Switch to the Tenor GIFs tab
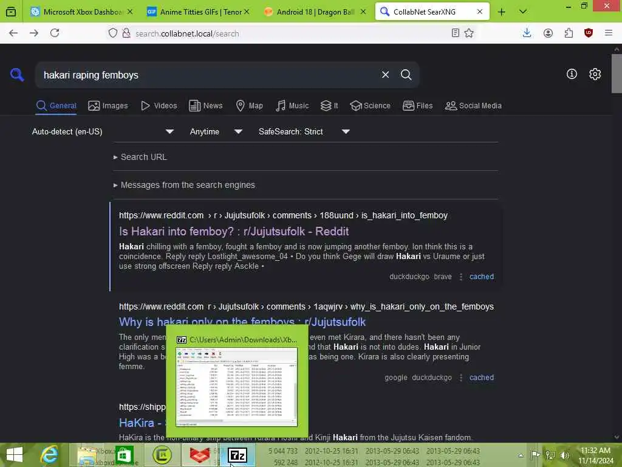This screenshot has height=467, width=622. (x=199, y=12)
